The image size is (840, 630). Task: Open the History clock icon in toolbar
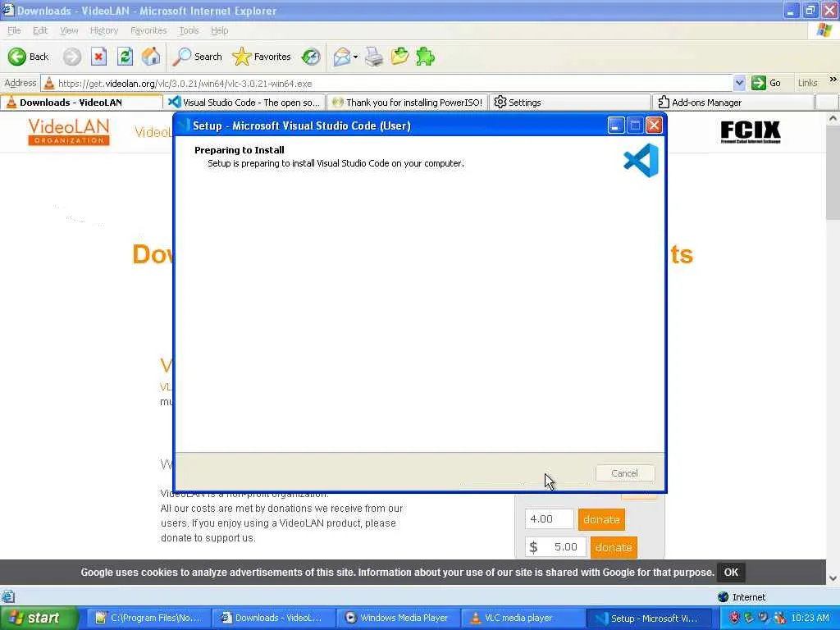pos(311,57)
